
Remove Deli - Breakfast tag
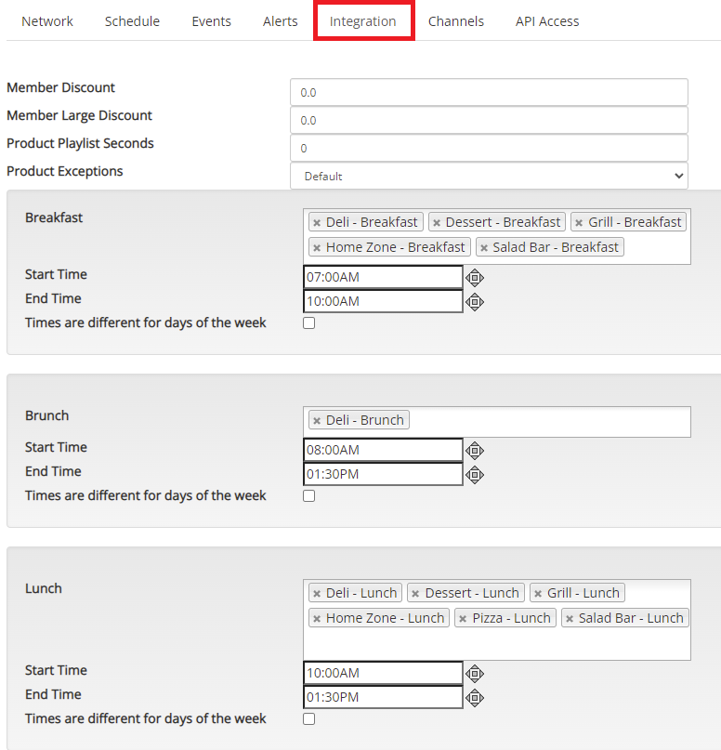[317, 222]
